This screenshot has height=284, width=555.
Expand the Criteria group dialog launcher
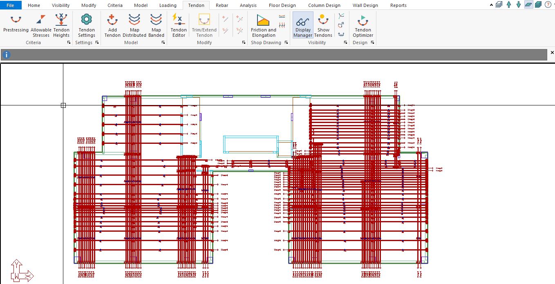click(x=69, y=42)
